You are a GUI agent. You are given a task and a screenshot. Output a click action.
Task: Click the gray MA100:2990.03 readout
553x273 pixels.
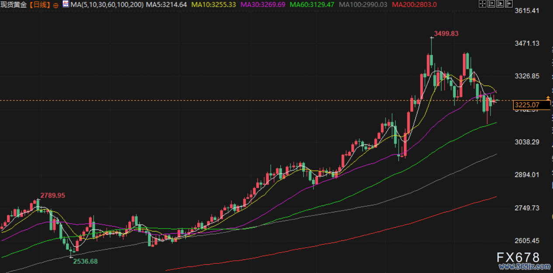pos(363,5)
